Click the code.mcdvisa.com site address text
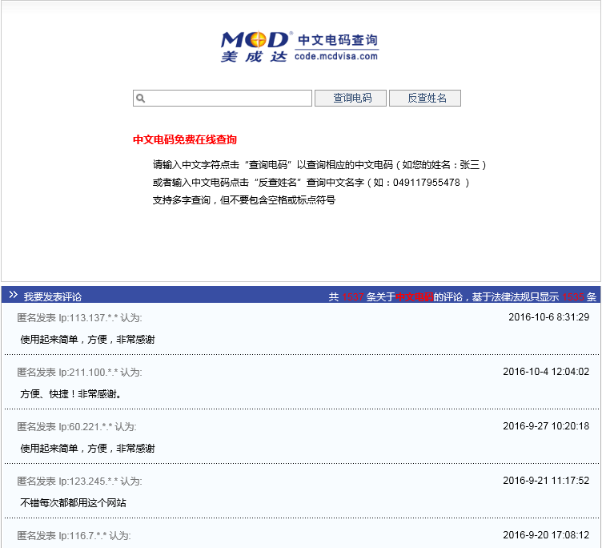This screenshot has width=602, height=548. tap(336, 56)
